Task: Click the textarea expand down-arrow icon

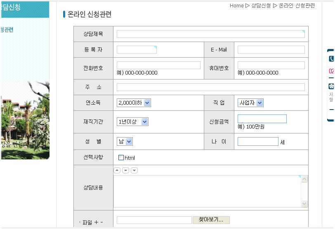Action: click(134, 170)
